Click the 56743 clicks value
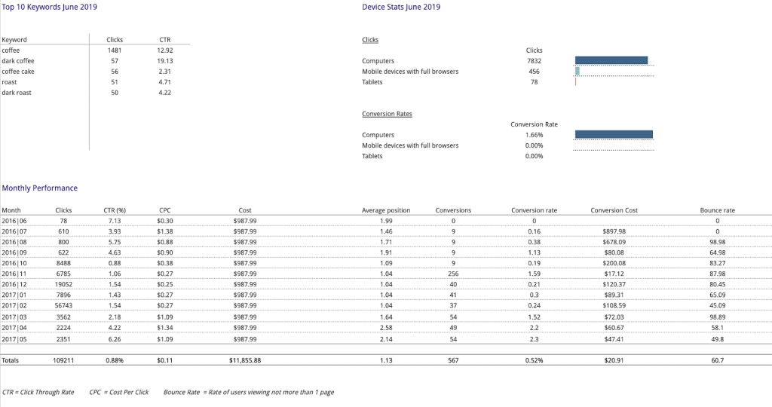This screenshot has height=407, width=772. (x=63, y=305)
